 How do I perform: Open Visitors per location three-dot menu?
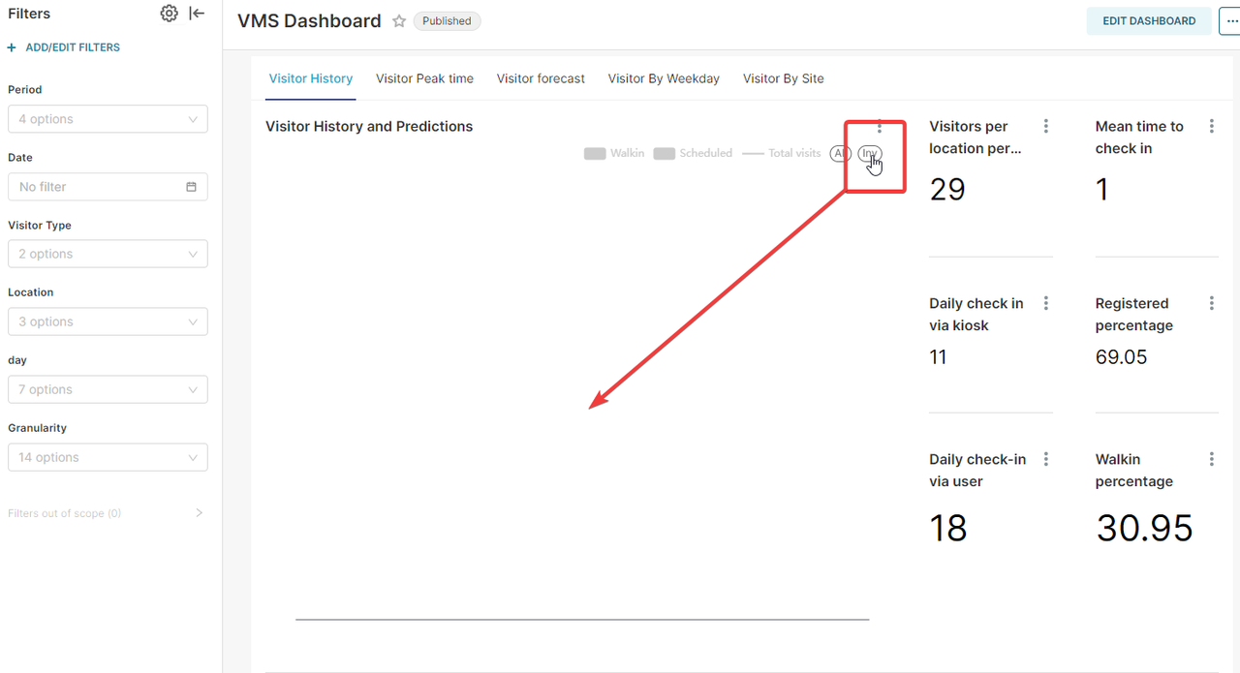click(x=1046, y=127)
